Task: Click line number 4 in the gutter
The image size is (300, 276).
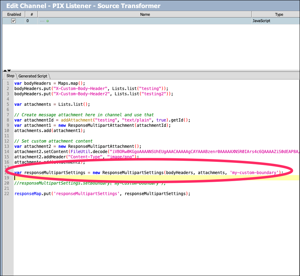Action: tap(8, 99)
